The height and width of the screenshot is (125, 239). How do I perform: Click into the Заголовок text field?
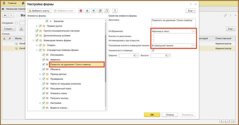[173, 23]
